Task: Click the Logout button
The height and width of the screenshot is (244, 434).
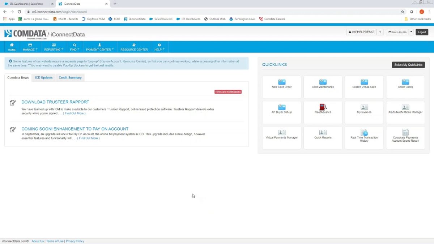Action: (422, 32)
